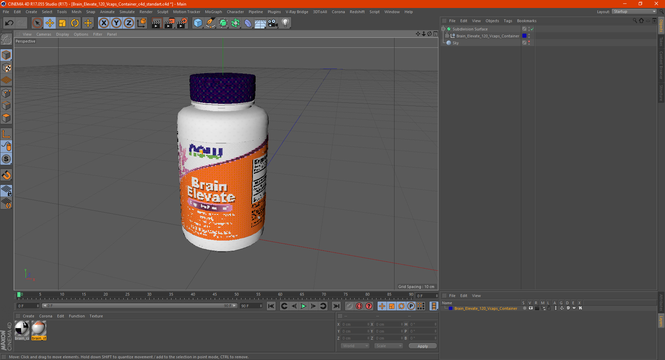This screenshot has height=360, width=665.
Task: Open the Layout Startup dropdown
Action: (x=635, y=11)
